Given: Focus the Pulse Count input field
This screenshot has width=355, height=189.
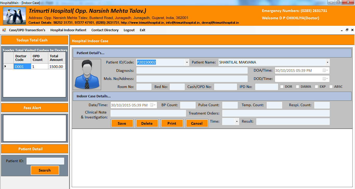Looking at the screenshot, I should click(x=230, y=105).
